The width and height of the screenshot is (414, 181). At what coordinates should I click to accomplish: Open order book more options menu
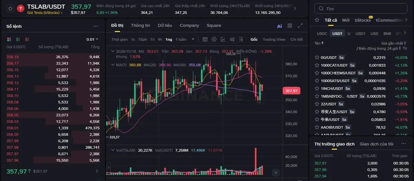tap(96, 26)
